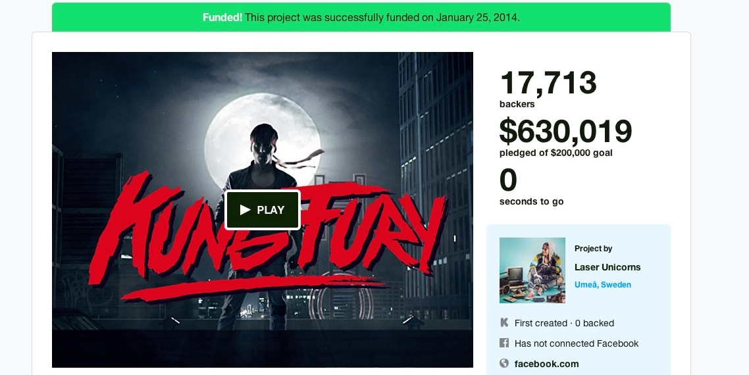Click the 0 seconds to go counter

(508, 180)
